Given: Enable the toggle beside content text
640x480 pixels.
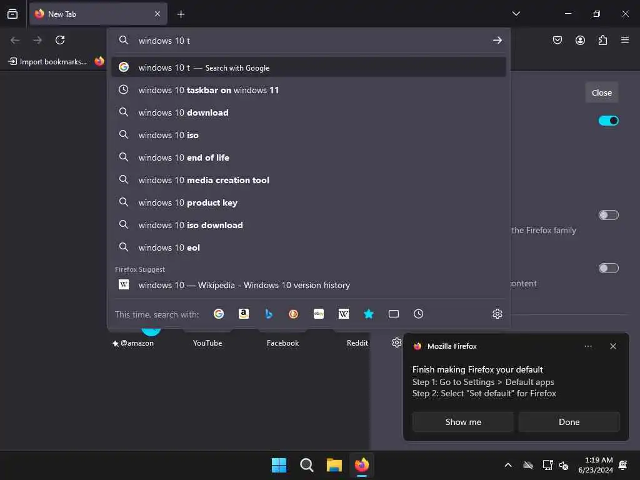Looking at the screenshot, I should [x=609, y=268].
